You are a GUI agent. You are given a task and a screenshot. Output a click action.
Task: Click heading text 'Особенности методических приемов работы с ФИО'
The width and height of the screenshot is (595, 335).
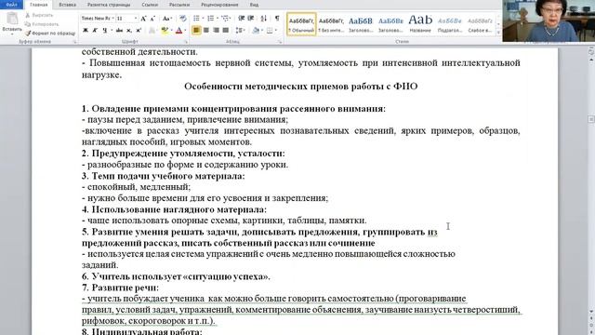(x=301, y=87)
